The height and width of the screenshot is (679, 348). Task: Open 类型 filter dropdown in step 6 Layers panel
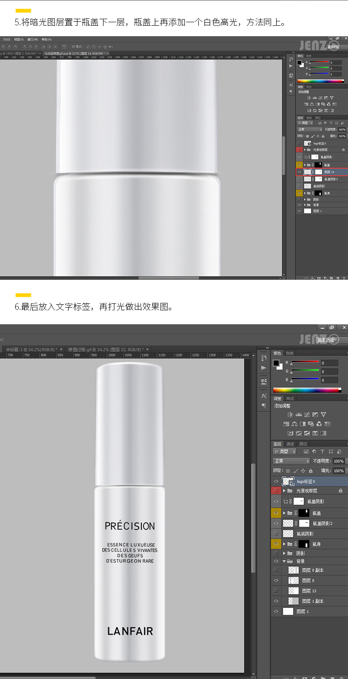coord(285,452)
